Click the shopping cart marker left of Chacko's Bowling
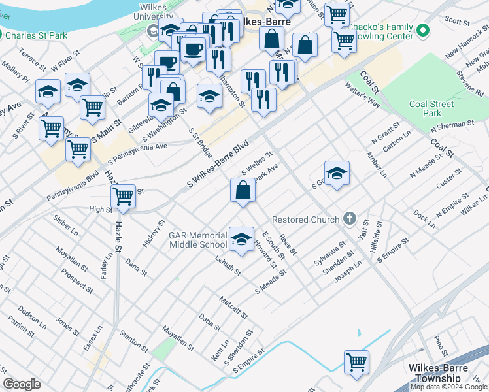 (344, 43)
